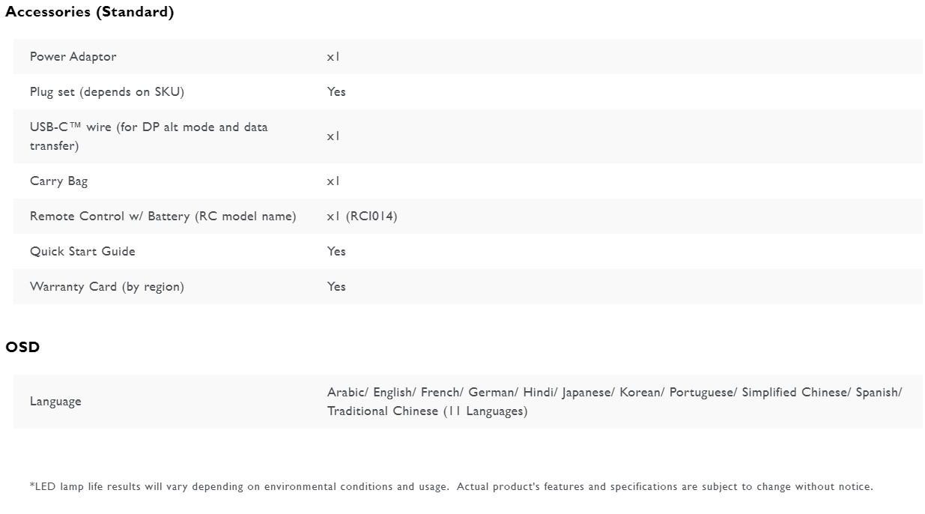Click the OSD section heading

[x=22, y=347]
